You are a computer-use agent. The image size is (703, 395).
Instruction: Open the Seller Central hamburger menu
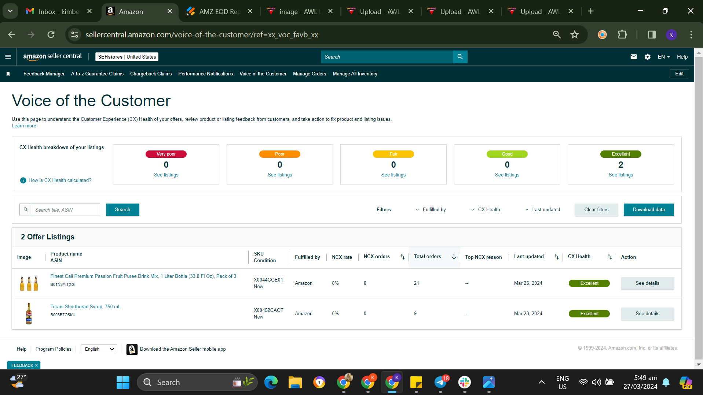[8, 57]
